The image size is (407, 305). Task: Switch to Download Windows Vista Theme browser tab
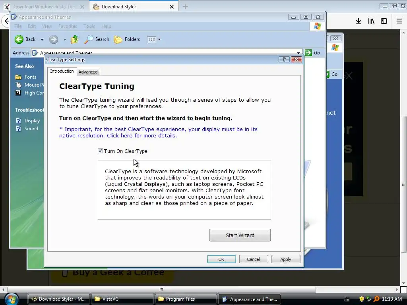coord(44,6)
